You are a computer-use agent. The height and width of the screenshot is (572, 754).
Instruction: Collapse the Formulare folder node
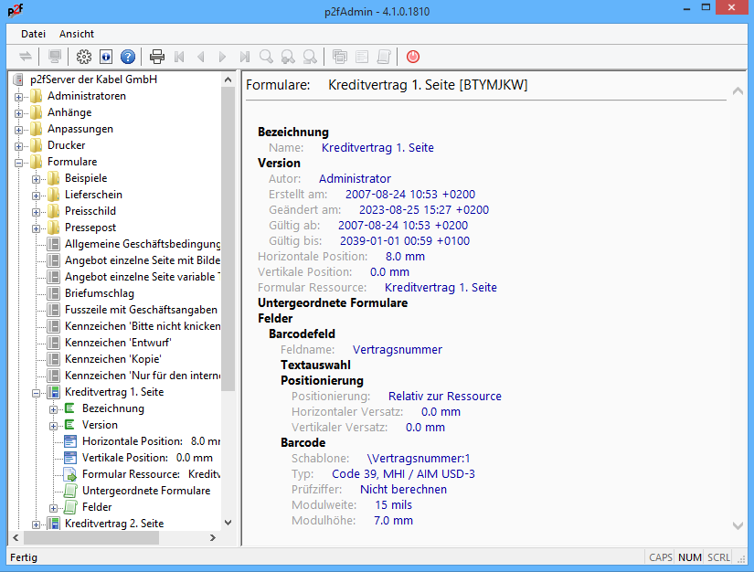tap(19, 162)
